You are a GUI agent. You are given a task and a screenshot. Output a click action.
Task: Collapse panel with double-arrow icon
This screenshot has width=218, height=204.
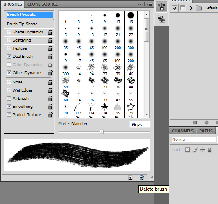point(139,4)
